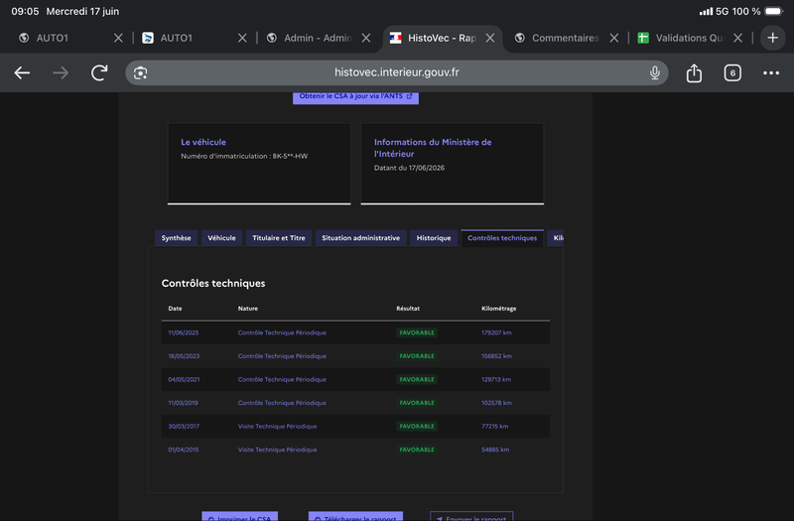Viewport: 794px width, 521px height.
Task: Close the Validations tab
Action: 737,38
